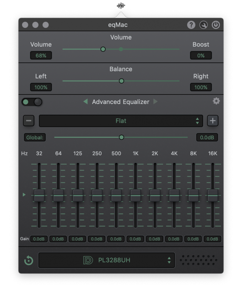Viewport: 242px width, 294px height.
Task: Click the 500 Hz band fader
Action: click(116, 196)
